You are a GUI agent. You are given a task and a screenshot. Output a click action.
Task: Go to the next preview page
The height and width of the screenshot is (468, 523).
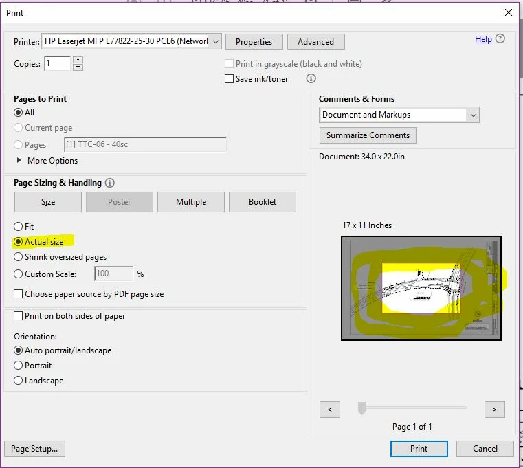click(495, 410)
